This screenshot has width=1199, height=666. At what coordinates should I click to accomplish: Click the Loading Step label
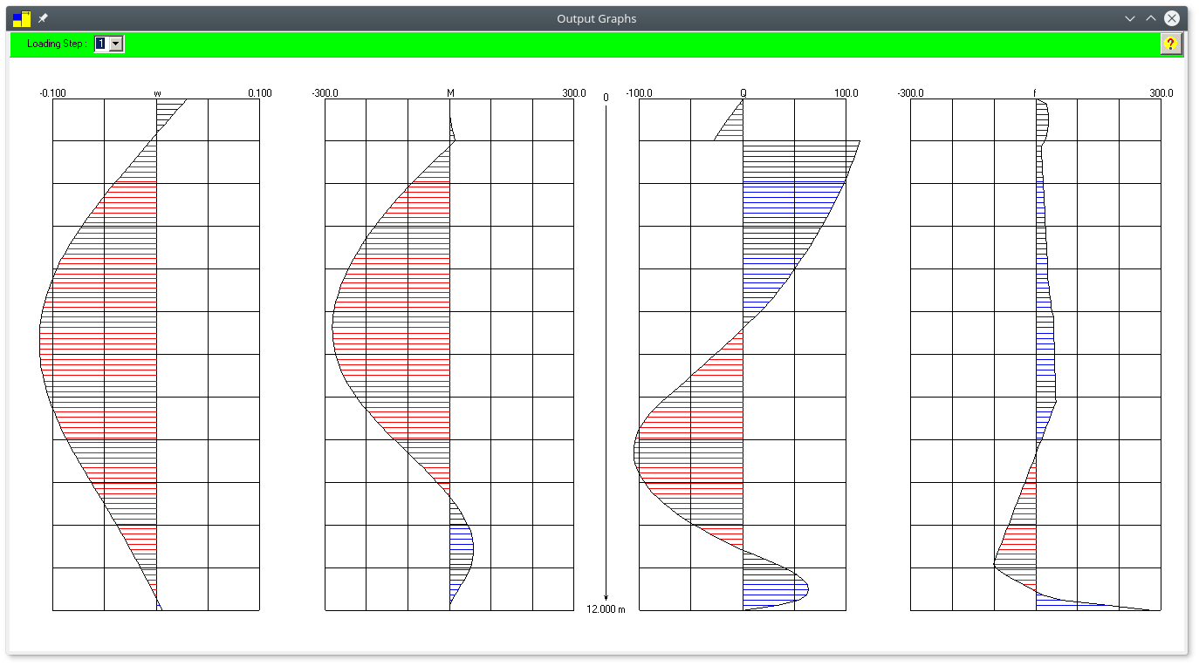click(56, 44)
